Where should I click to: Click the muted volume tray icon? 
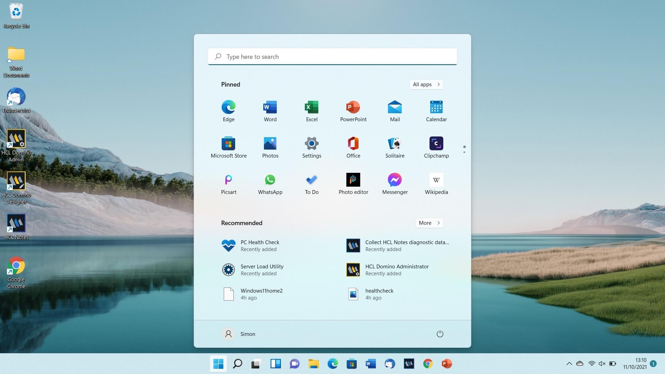point(602,364)
